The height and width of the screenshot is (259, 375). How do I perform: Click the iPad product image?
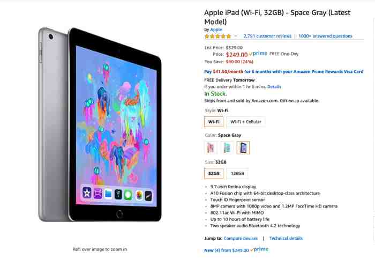tap(100, 124)
